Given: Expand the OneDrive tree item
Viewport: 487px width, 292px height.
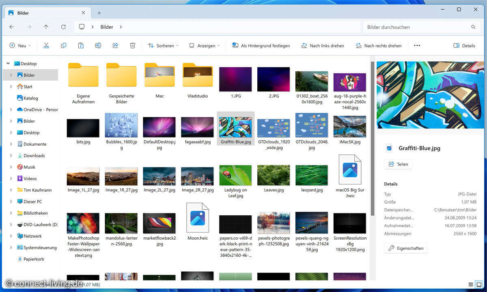Looking at the screenshot, I should (11, 109).
